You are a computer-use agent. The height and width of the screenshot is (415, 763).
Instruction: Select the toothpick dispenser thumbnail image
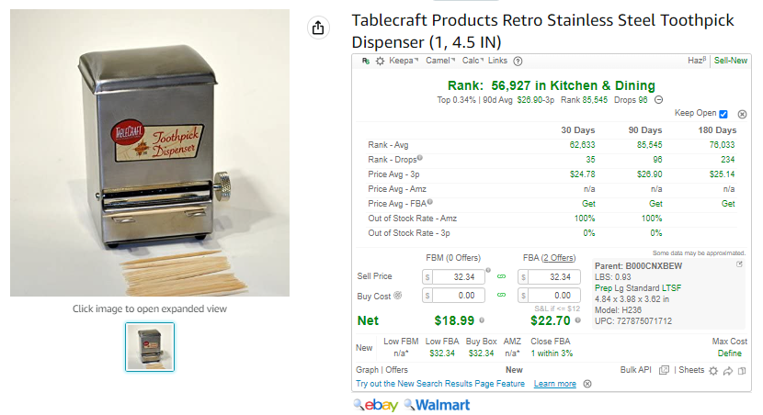(150, 347)
